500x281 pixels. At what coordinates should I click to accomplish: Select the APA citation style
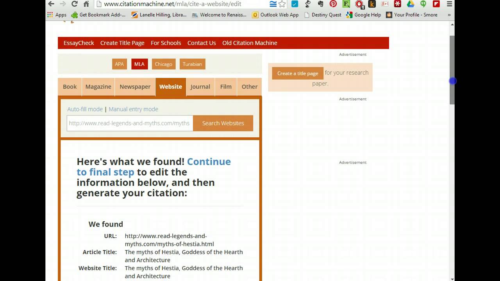120,64
